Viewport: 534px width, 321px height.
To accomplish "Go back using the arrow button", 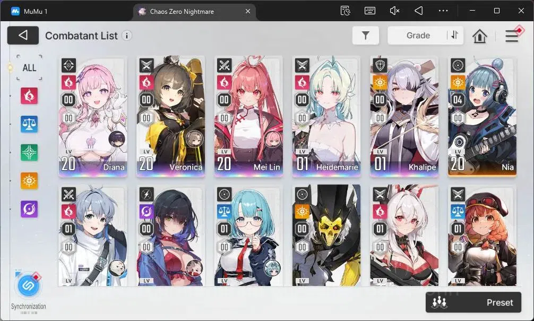I will click(x=23, y=36).
